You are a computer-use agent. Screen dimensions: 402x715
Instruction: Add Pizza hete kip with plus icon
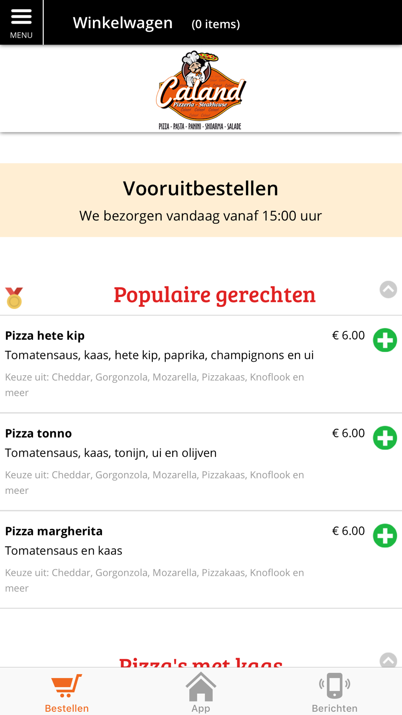(x=385, y=340)
